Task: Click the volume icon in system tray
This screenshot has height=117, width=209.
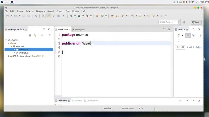Action: point(189,2)
